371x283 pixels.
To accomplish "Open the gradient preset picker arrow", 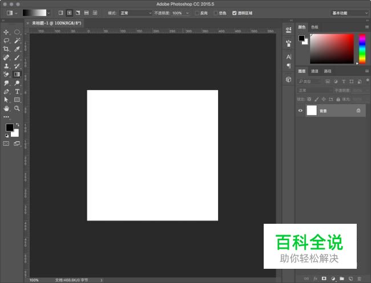I will (49, 13).
